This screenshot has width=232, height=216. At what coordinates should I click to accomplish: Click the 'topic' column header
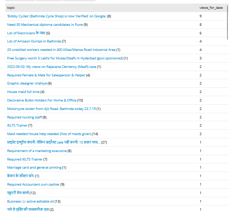click(11, 8)
